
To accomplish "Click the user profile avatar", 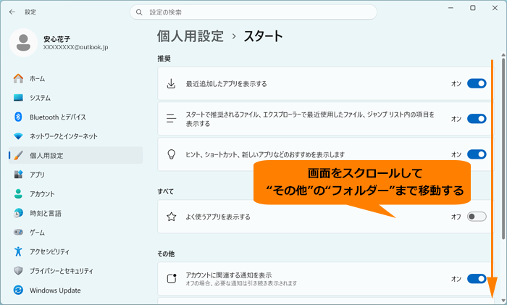I will pyautogui.click(x=23, y=43).
